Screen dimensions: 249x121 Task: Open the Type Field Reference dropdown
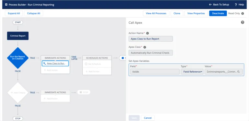(x=192, y=72)
